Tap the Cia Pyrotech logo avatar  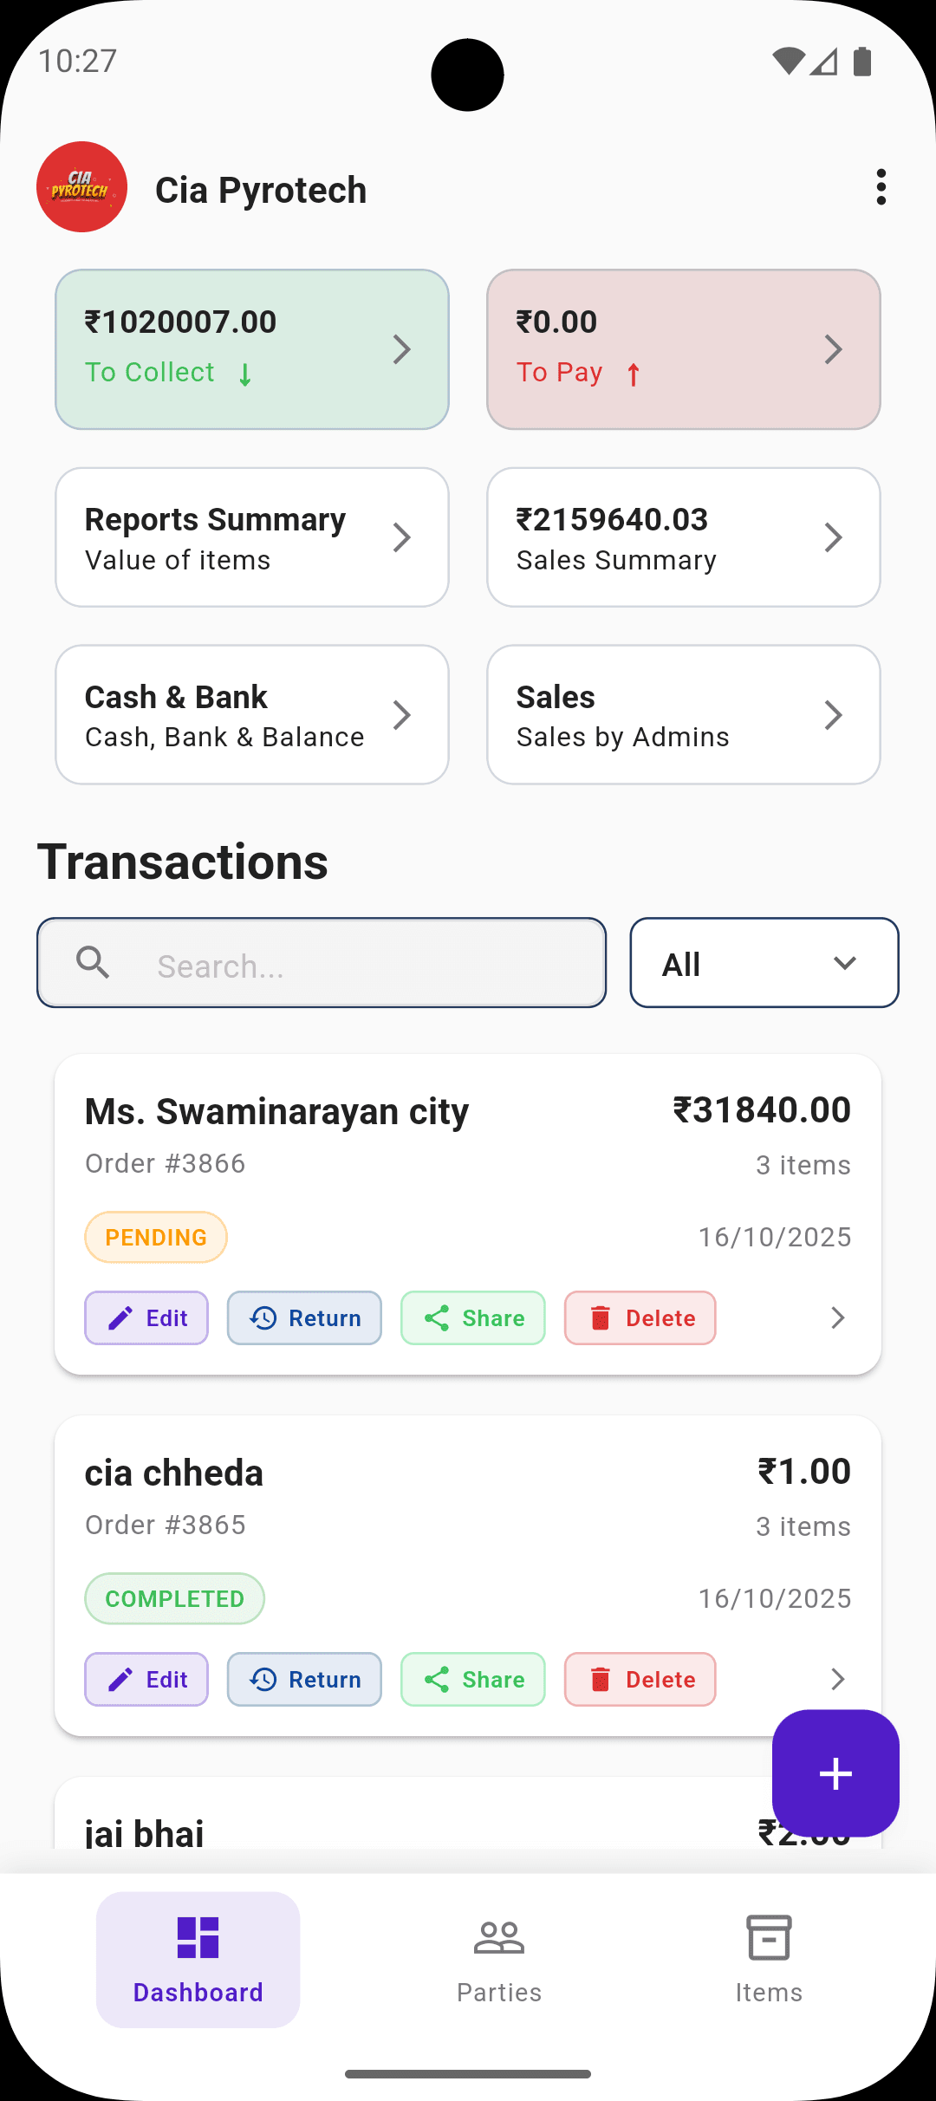[x=82, y=187]
